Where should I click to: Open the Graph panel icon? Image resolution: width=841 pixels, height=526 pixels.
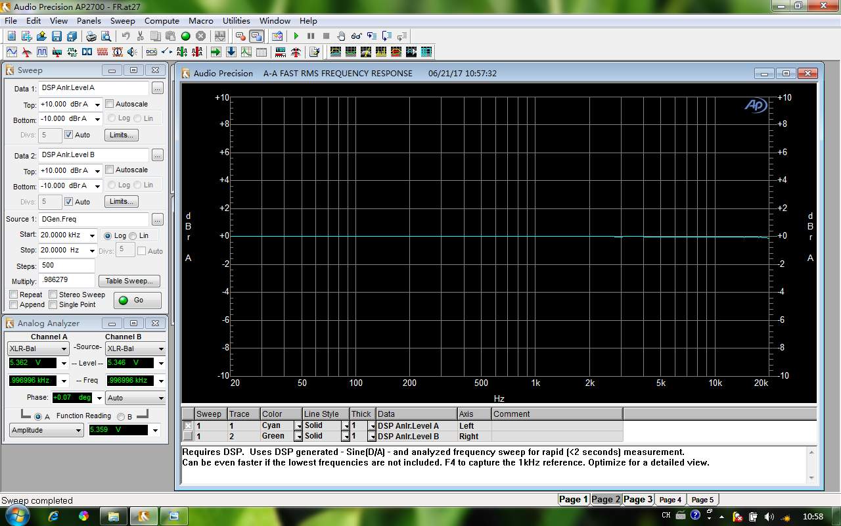246,52
